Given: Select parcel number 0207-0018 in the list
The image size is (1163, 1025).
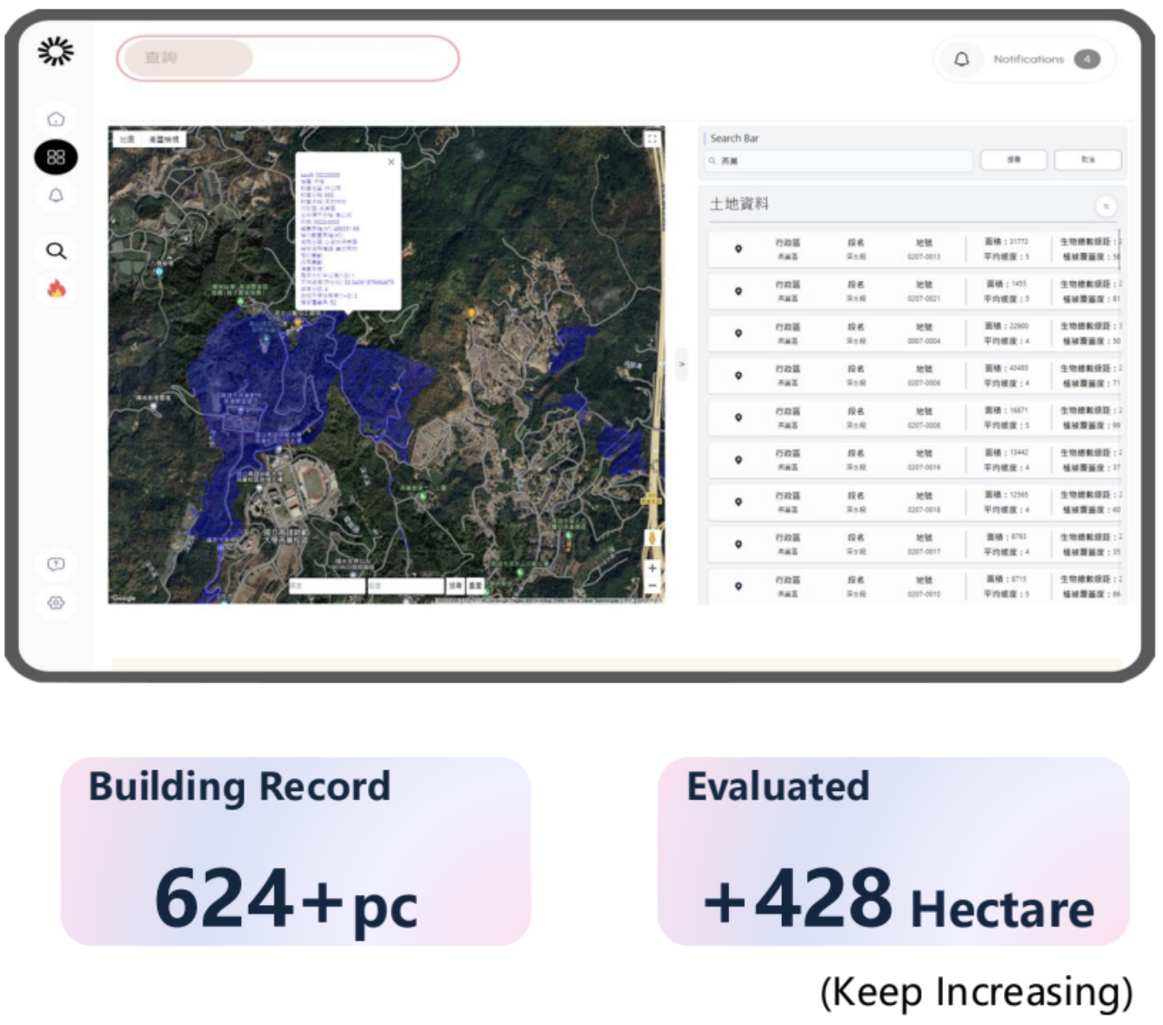Looking at the screenshot, I should point(924,510).
